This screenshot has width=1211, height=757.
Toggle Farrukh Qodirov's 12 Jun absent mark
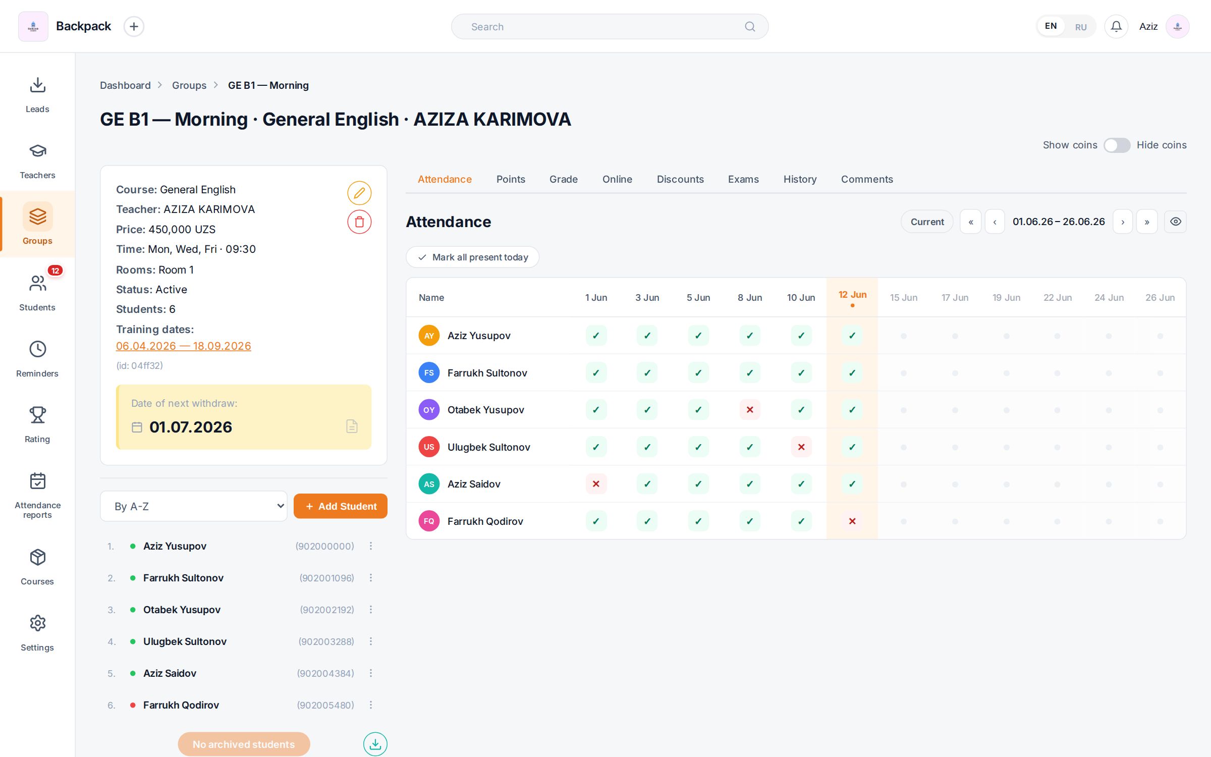[x=852, y=521]
